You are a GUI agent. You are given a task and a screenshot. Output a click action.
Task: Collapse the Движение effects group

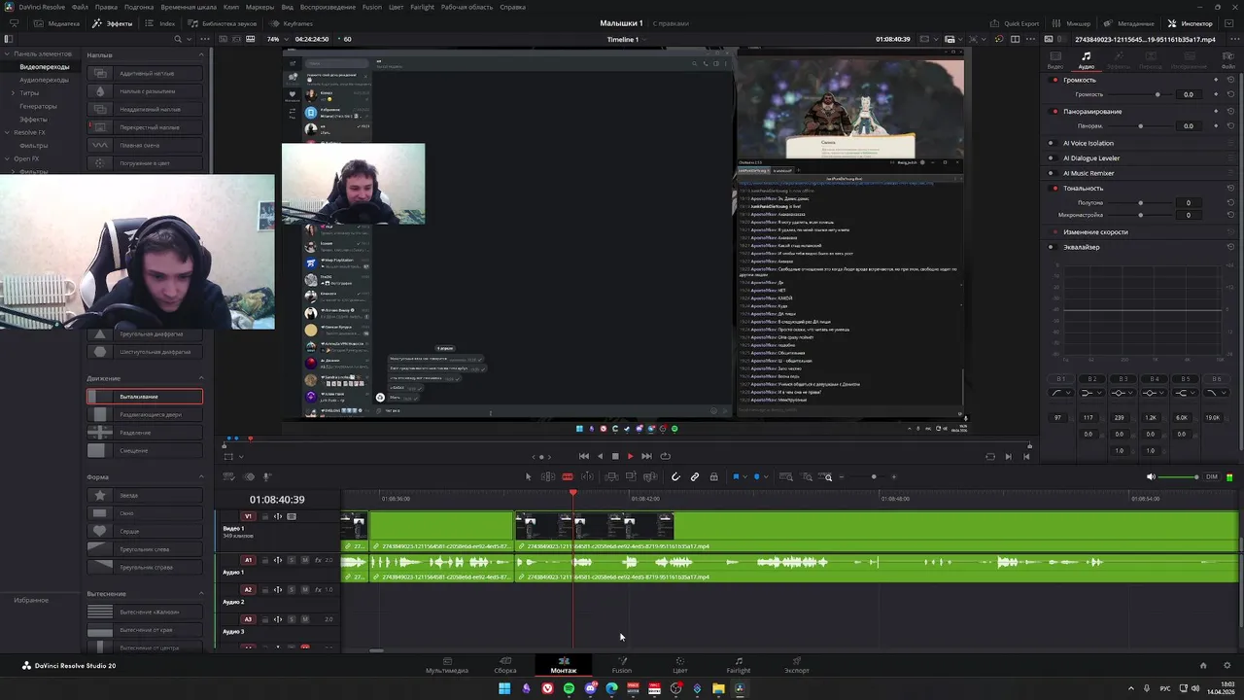[201, 378]
